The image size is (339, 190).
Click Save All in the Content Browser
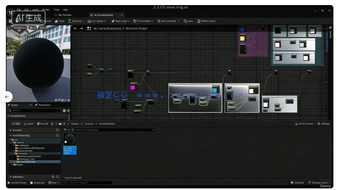(43, 124)
